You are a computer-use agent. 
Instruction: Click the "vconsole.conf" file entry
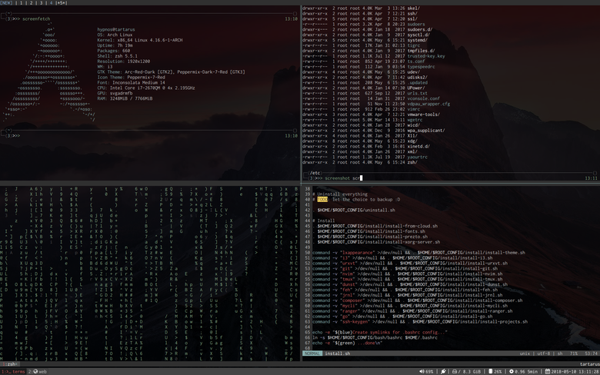[x=424, y=98]
